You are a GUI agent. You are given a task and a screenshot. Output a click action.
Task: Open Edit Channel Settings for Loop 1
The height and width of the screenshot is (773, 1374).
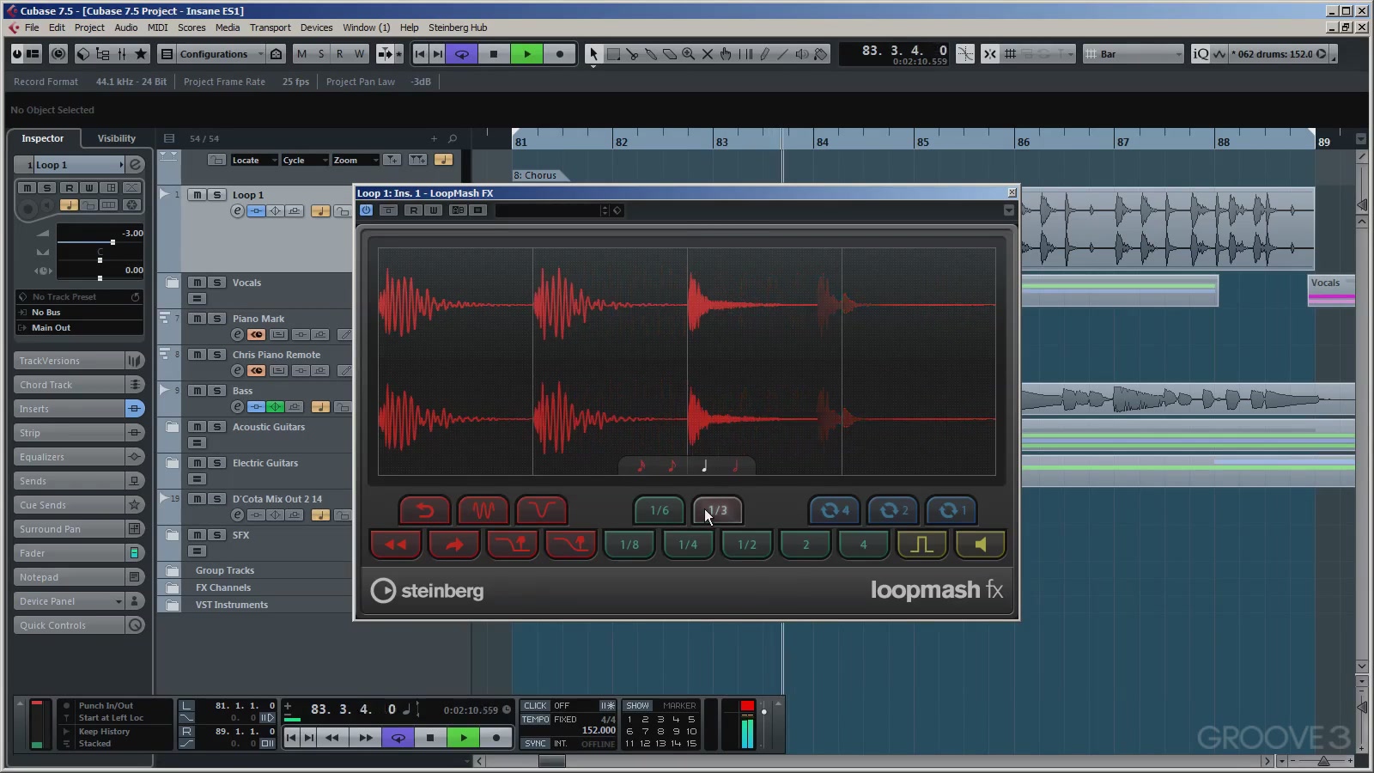point(237,211)
